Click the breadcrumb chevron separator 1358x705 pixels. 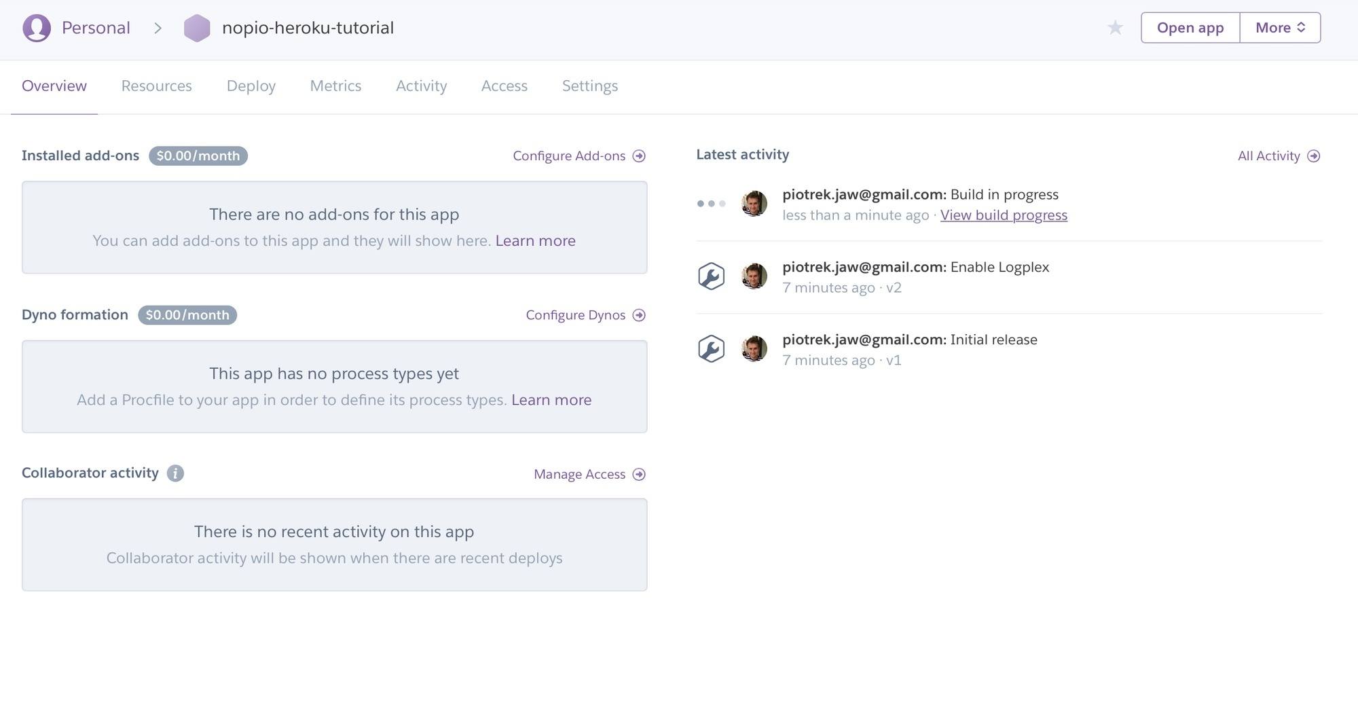click(x=158, y=28)
